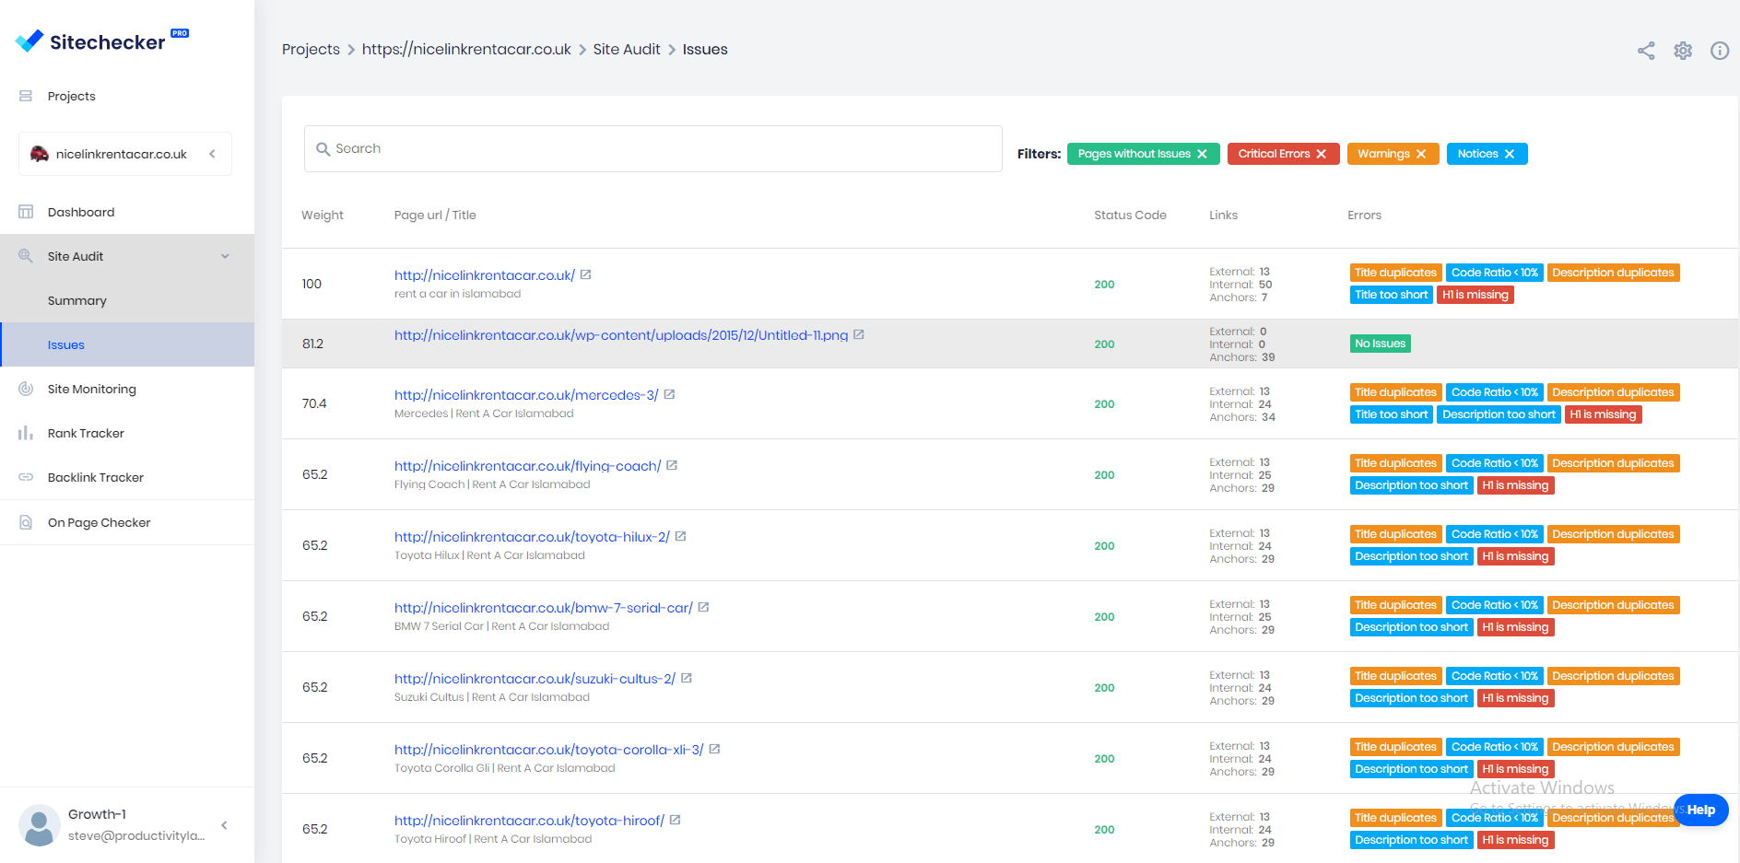Open external link icon for suzuki-cultus-2 URL

[687, 678]
